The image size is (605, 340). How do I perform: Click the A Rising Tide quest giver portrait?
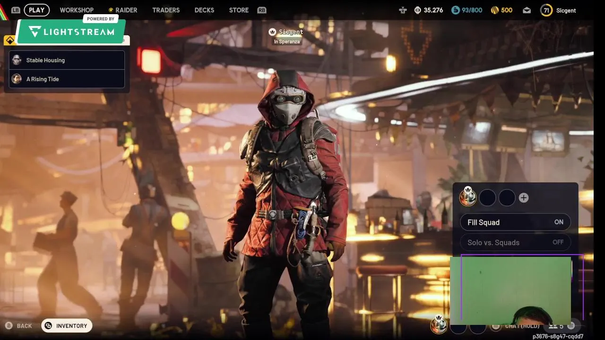click(x=17, y=79)
